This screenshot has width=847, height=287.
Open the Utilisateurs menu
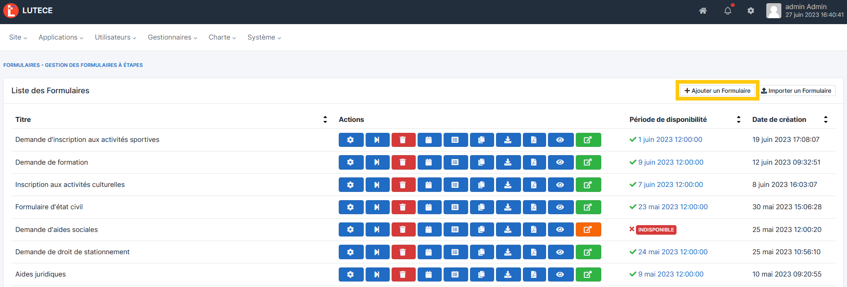(115, 37)
